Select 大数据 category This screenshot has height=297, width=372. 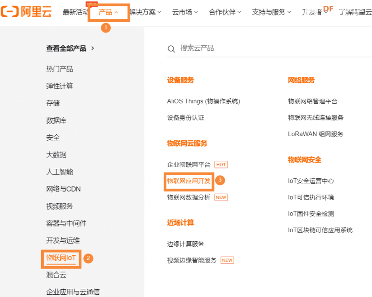pyautogui.click(x=56, y=155)
